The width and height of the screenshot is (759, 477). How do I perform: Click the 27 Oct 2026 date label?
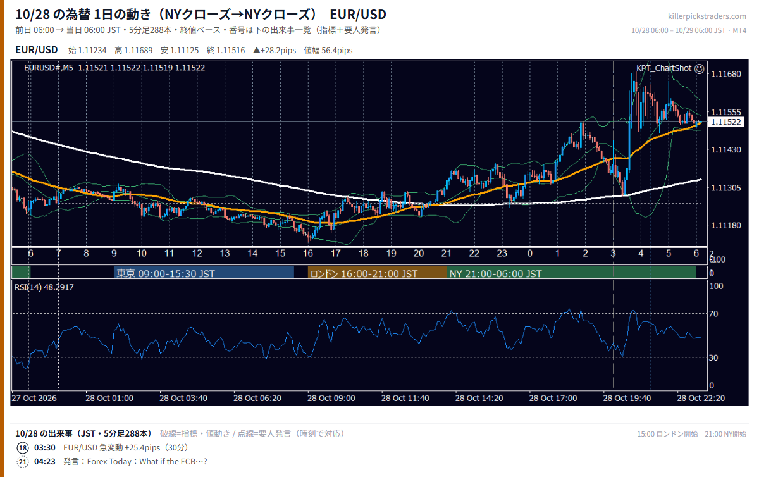pyautogui.click(x=34, y=399)
